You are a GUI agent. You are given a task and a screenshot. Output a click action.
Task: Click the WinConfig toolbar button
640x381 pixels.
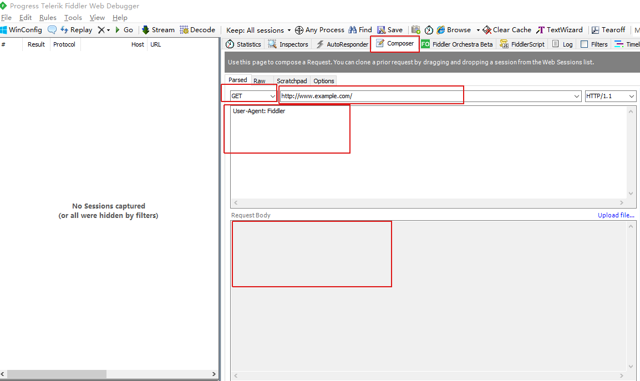[21, 30]
